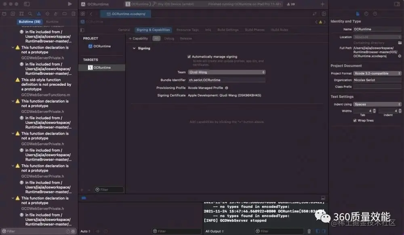Select the Issue navigator warning icon
This screenshot has width=404, height=235.
[39, 14]
